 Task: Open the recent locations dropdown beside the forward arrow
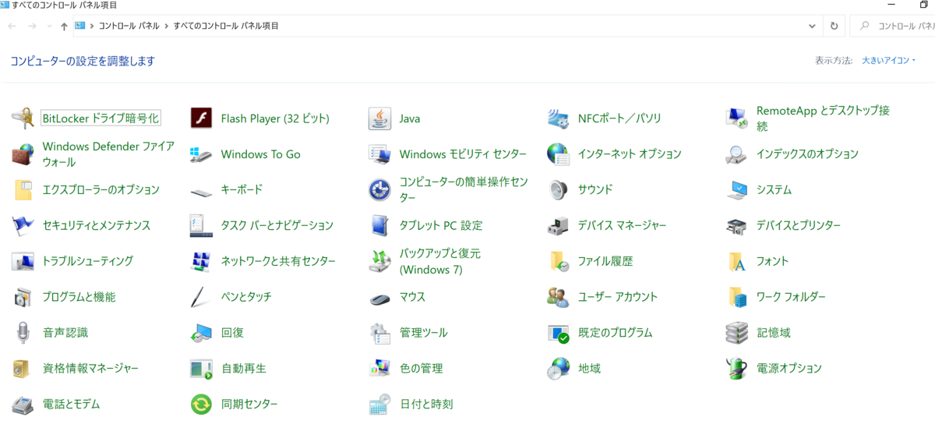49,26
